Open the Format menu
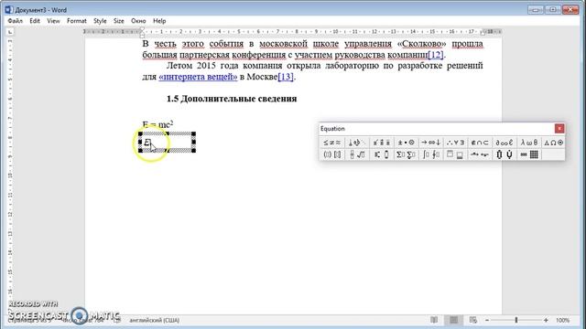The width and height of the screenshot is (586, 329). tap(77, 21)
